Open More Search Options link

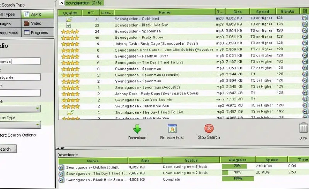(18, 135)
